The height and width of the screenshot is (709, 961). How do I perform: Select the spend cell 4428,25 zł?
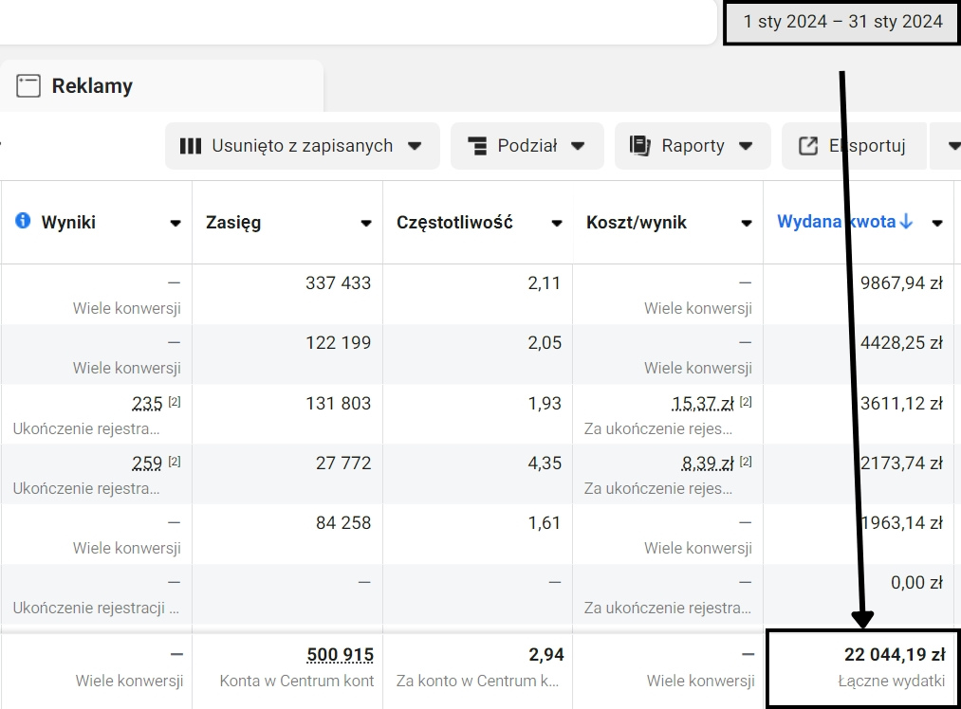901,343
